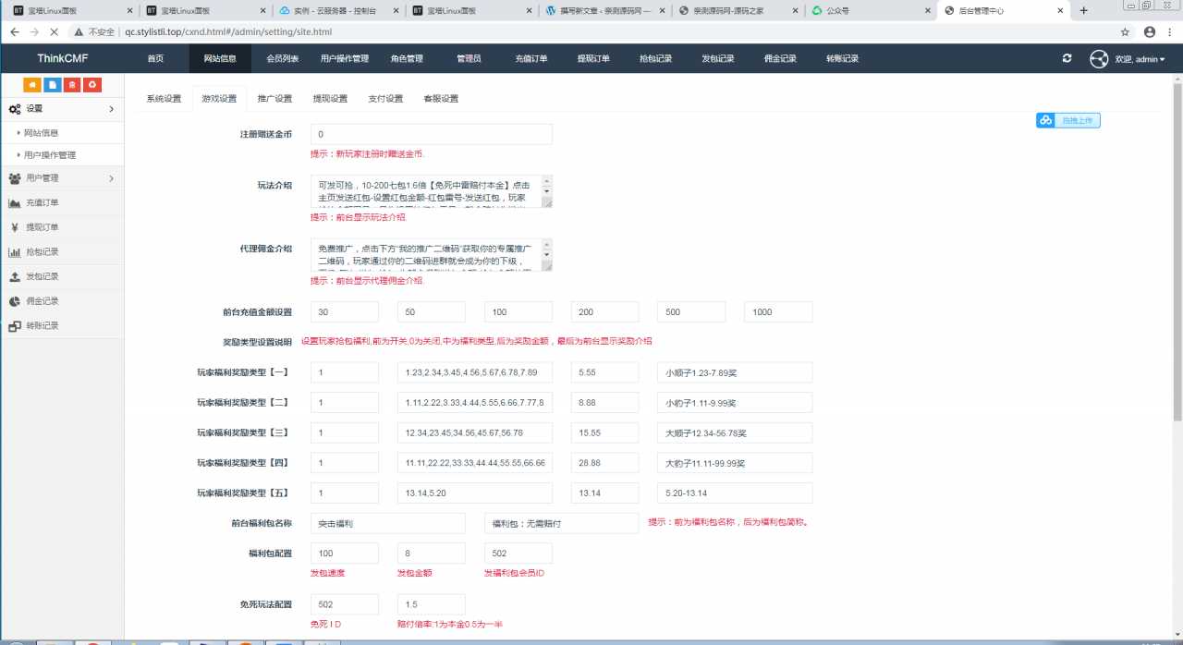
Task: Click the orange home shortcut icon
Action: pos(32,85)
